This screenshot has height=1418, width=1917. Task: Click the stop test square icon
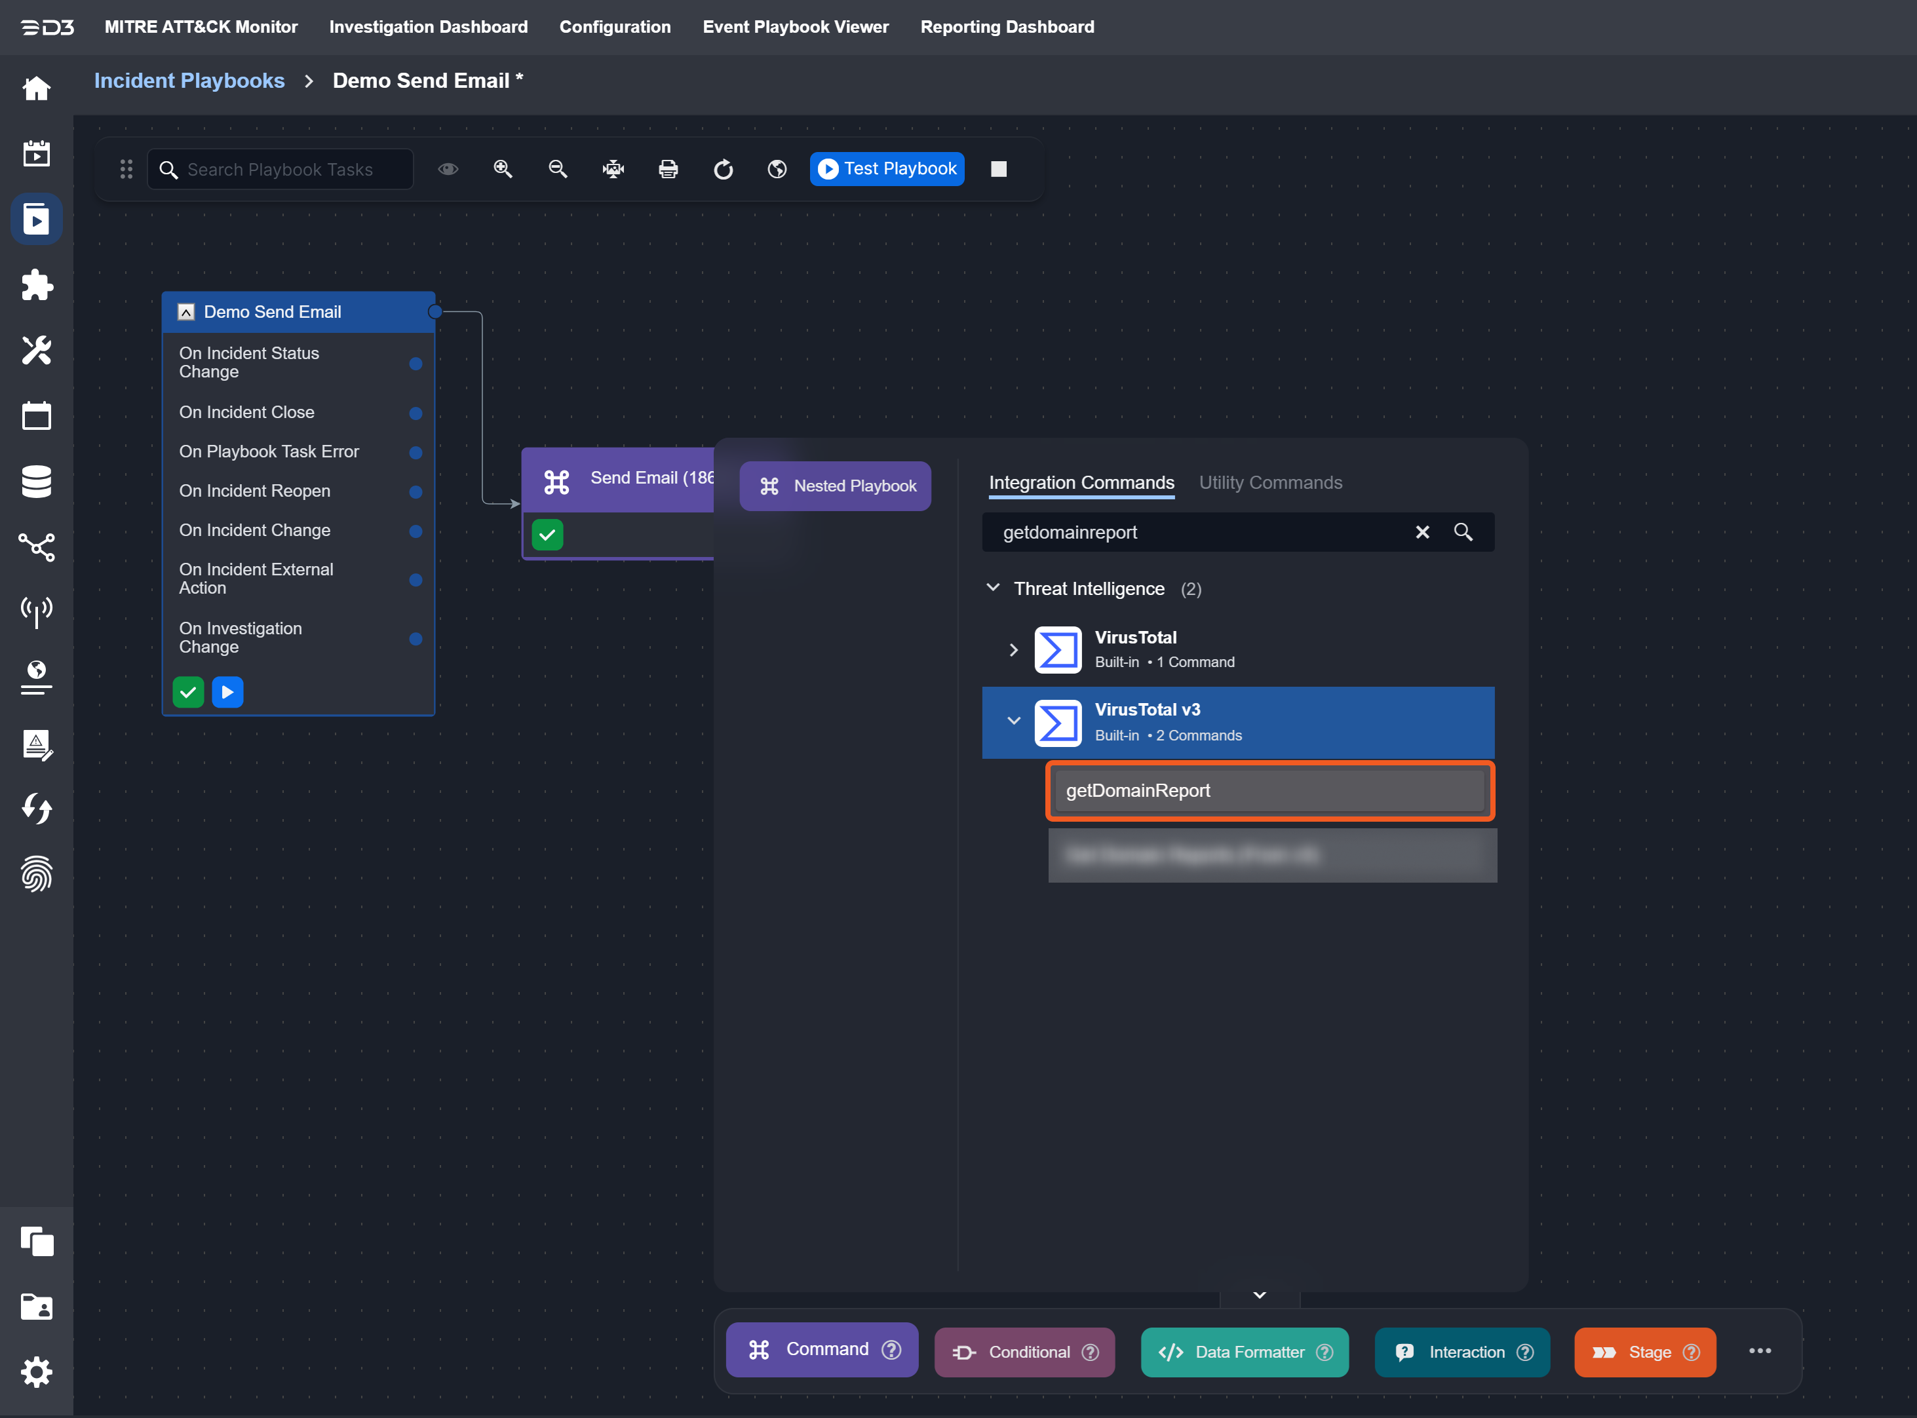(x=998, y=169)
